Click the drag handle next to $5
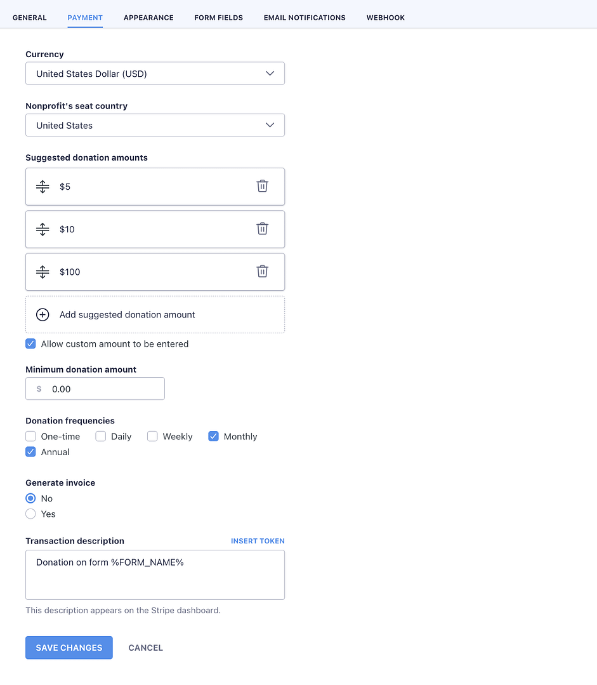597x685 pixels. pos(43,186)
